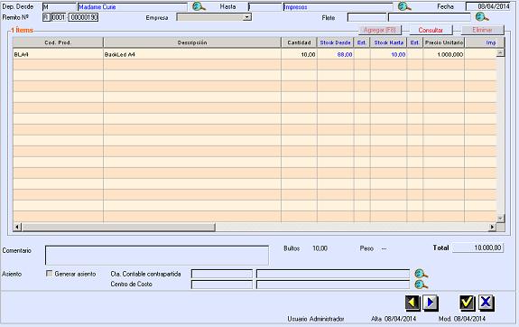Expand the Empresa dropdown
Screen dimensions: 519x327
247,17
